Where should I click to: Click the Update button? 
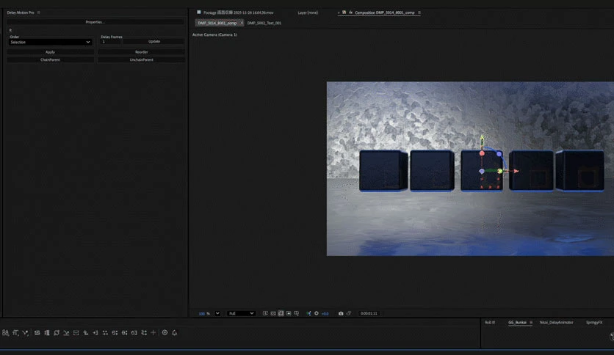click(154, 42)
